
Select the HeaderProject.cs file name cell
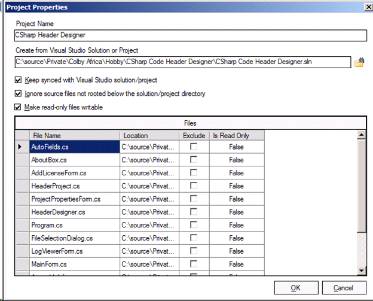75,186
